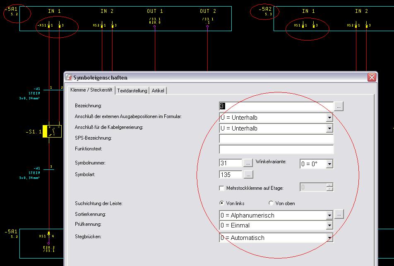The width and height of the screenshot is (394, 266).
Task: Click XS2 pin 1 terminal of -5A1
Action: point(102,25)
